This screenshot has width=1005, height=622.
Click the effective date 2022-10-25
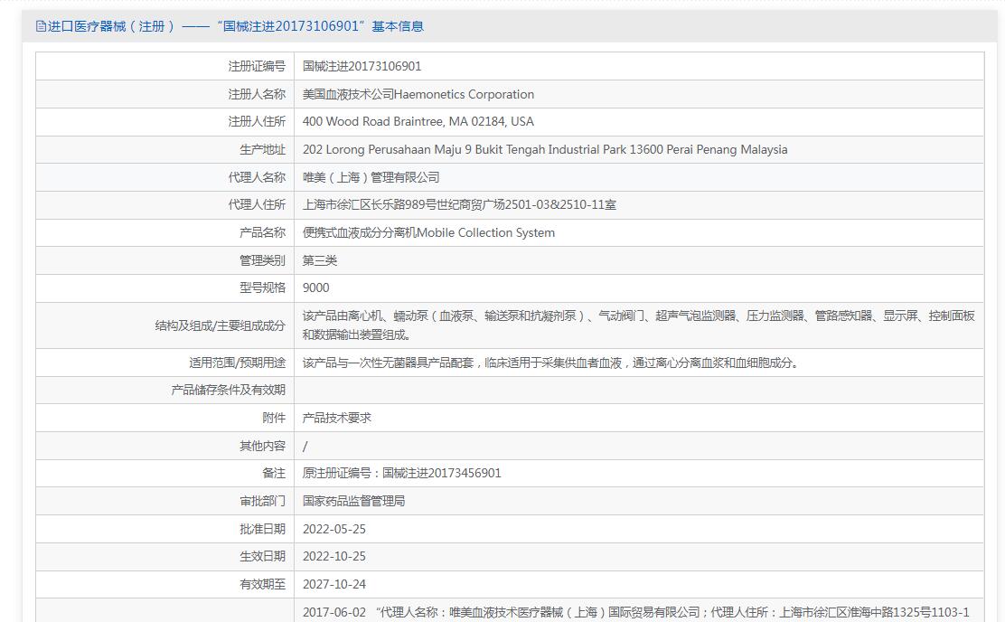click(334, 556)
